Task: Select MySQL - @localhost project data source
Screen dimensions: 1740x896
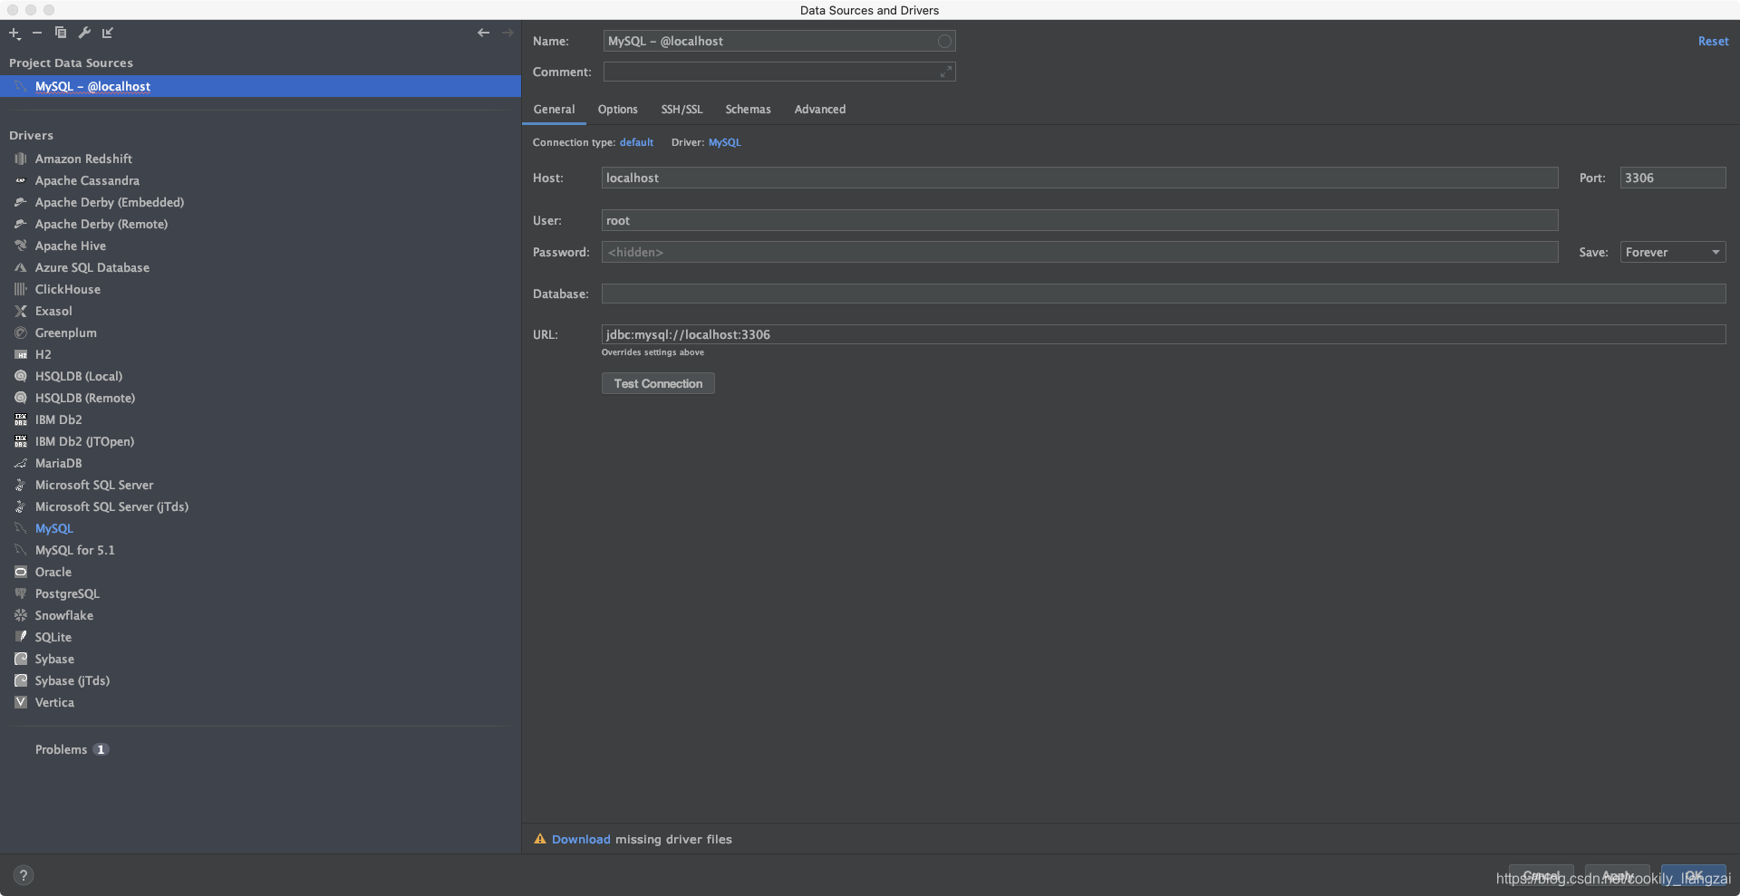Action: [x=260, y=86]
